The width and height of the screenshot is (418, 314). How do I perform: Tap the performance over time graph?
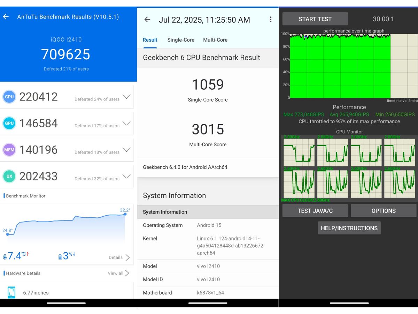(354, 66)
